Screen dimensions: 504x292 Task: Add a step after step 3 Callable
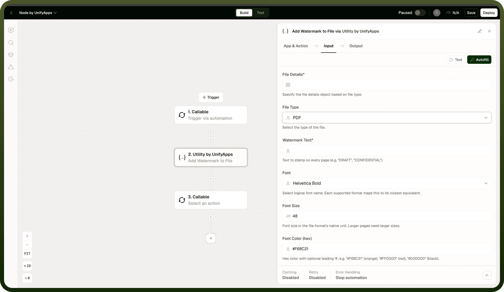[211, 217]
